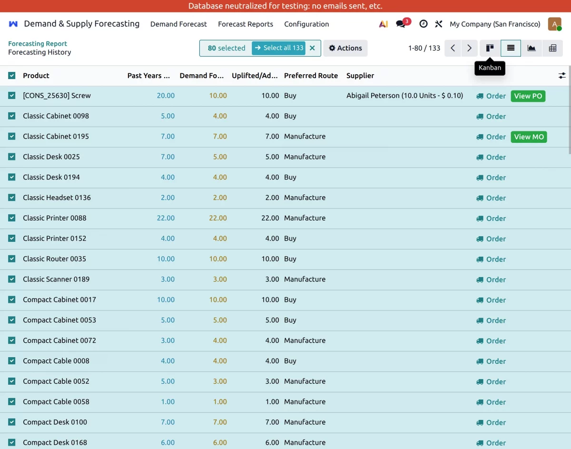The image size is (571, 449).
Task: Uncheck Compact Cabinet 0072 checkbox
Action: pos(12,340)
